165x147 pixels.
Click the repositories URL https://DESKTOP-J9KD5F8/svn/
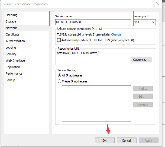coord(78,53)
